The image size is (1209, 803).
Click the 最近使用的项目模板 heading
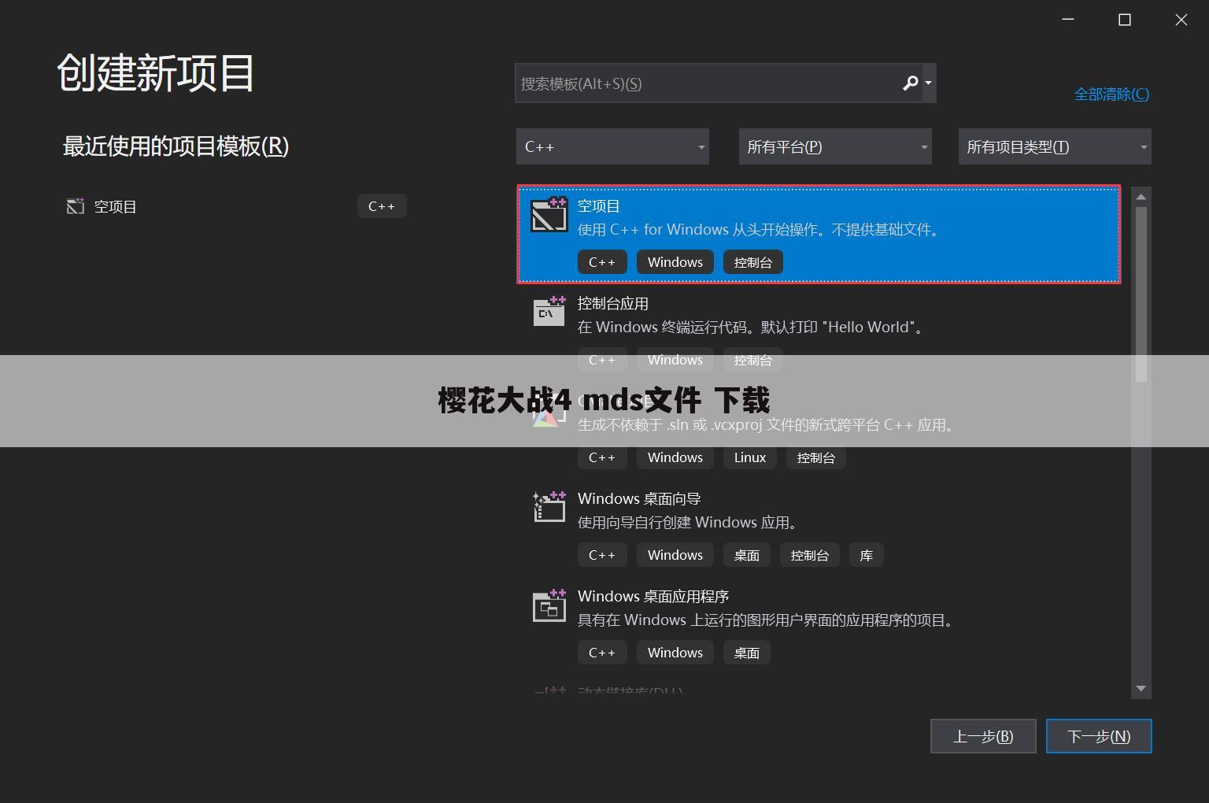pyautogui.click(x=176, y=146)
